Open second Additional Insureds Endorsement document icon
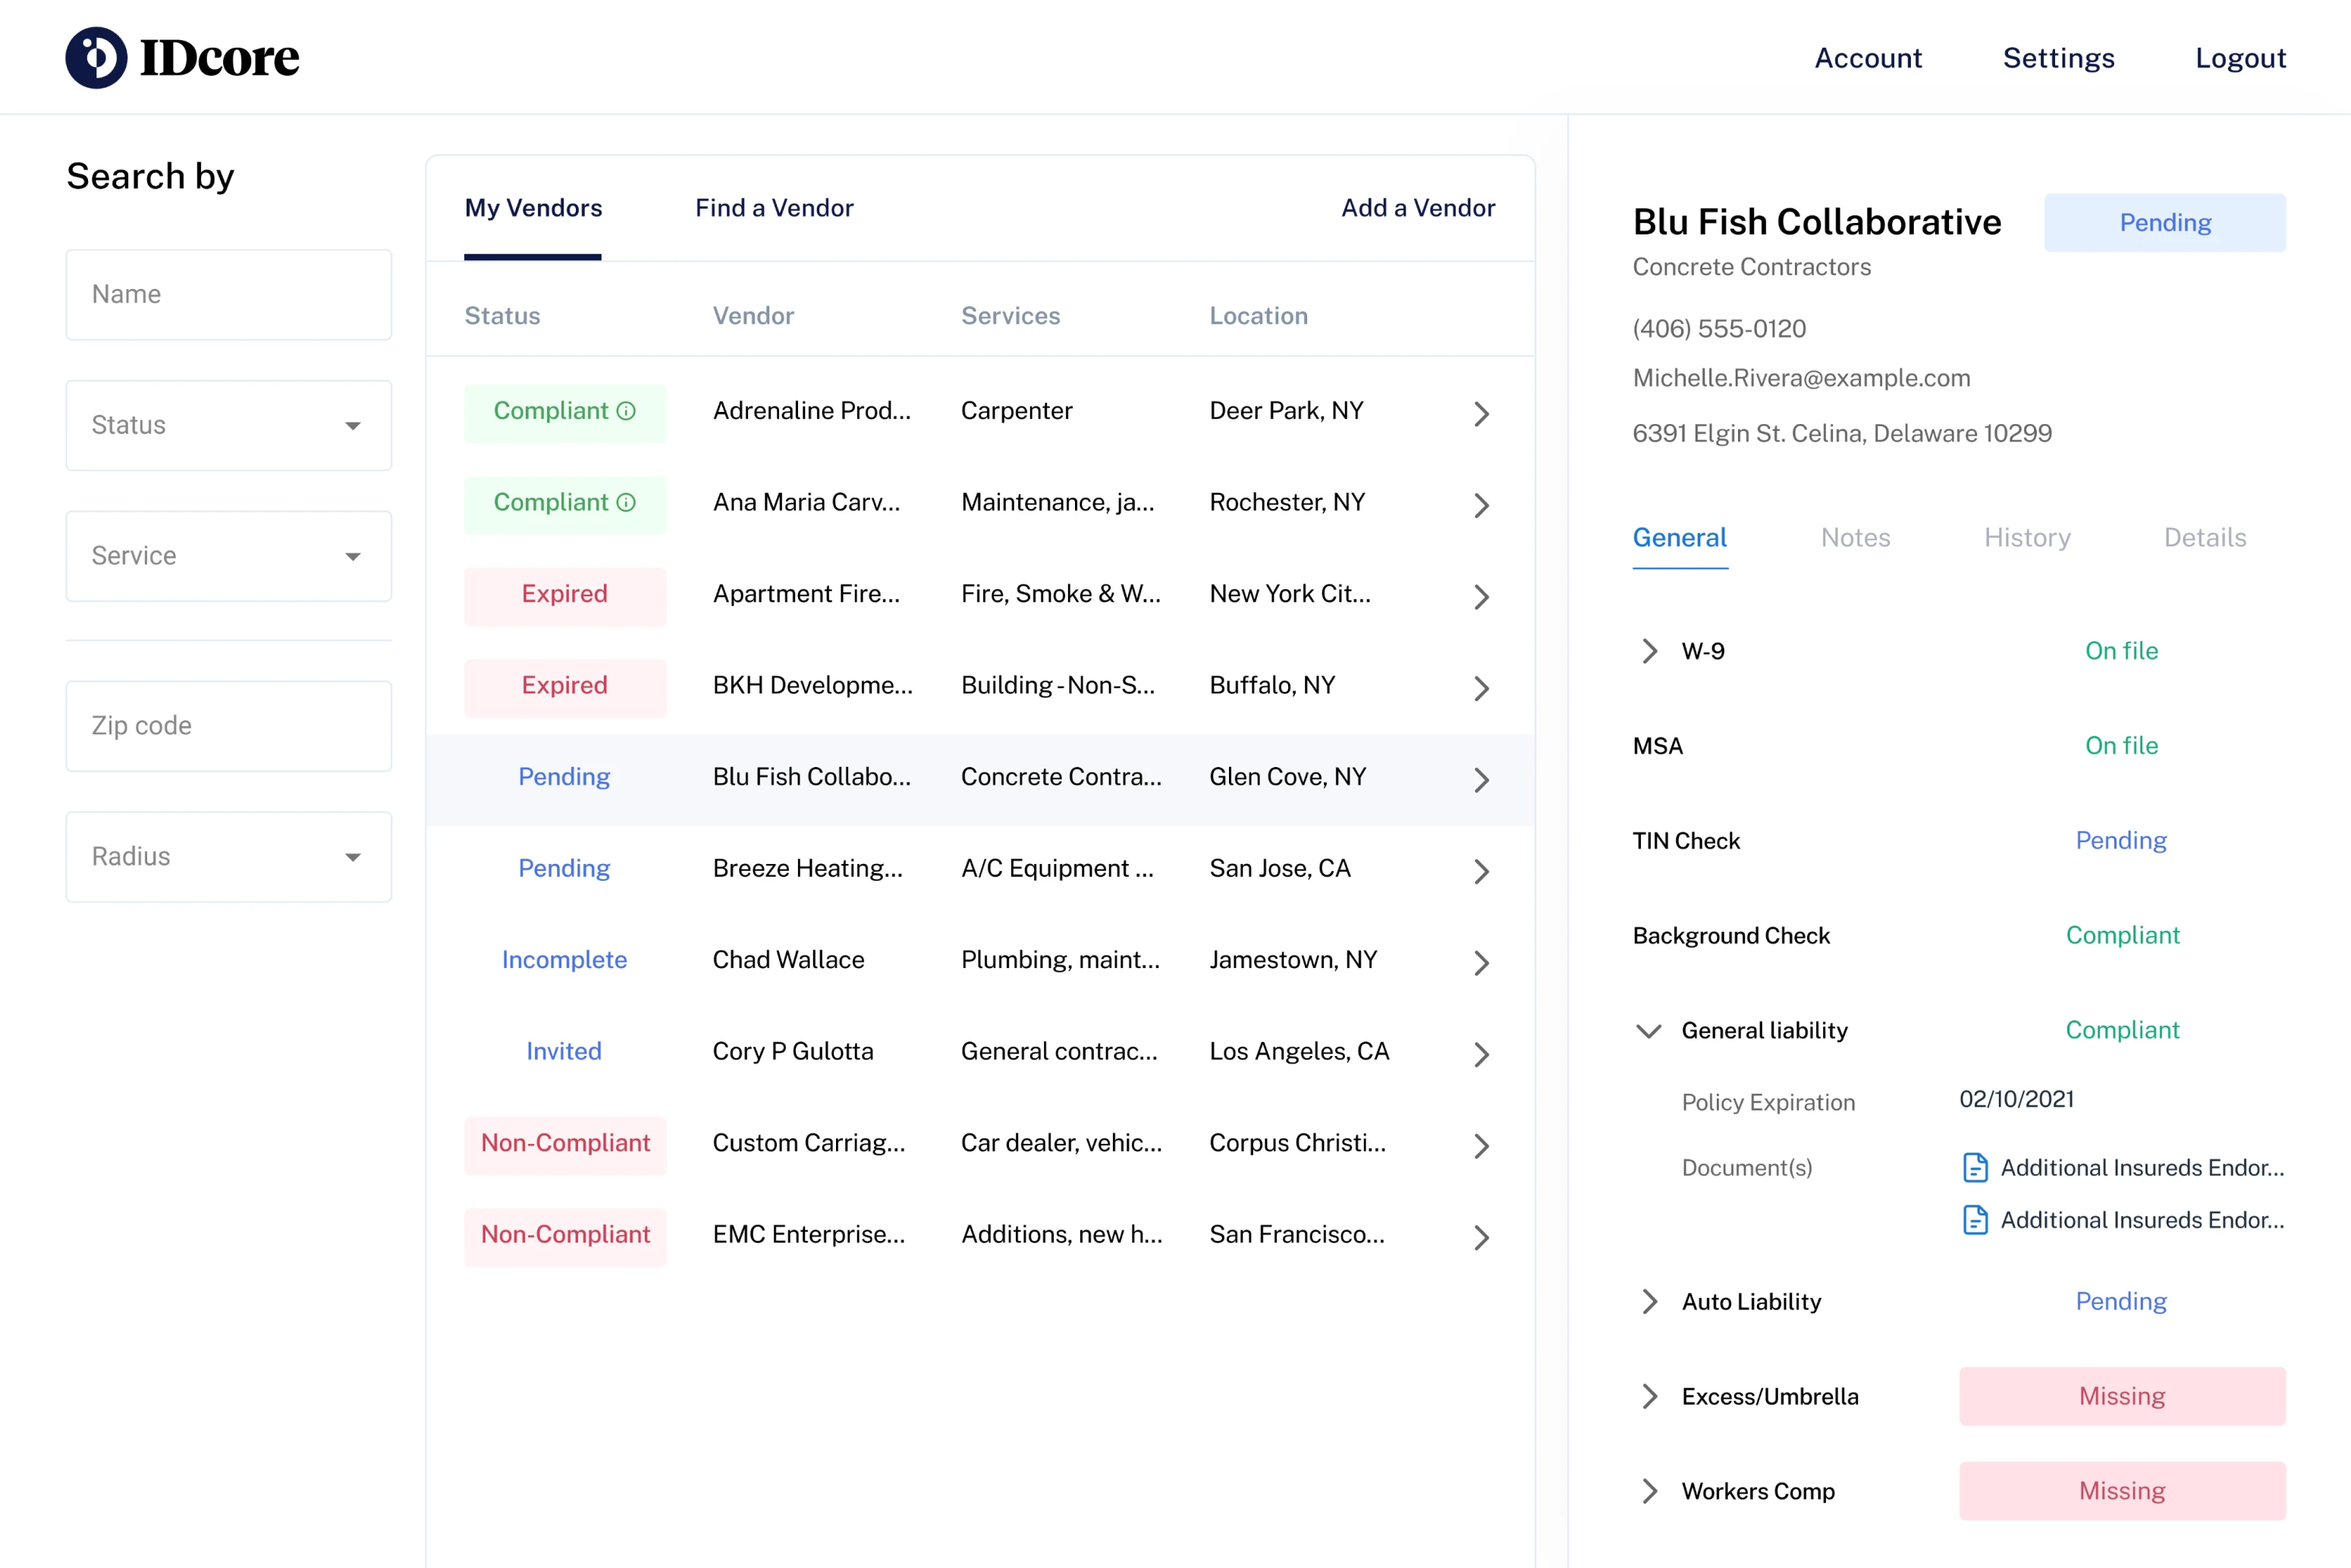Screen dimensions: 2351x1568 point(1975,1220)
